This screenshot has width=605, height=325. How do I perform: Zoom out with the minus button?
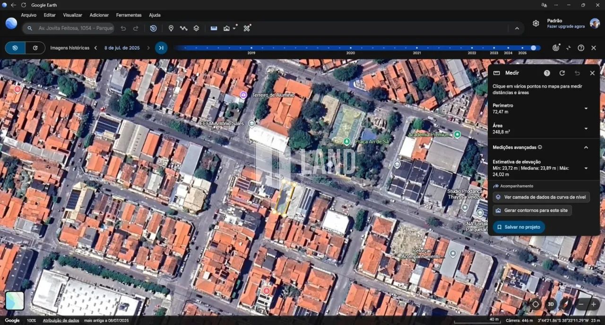(581, 304)
